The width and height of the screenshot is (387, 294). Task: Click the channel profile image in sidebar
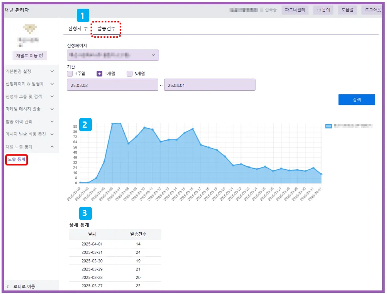(x=30, y=29)
